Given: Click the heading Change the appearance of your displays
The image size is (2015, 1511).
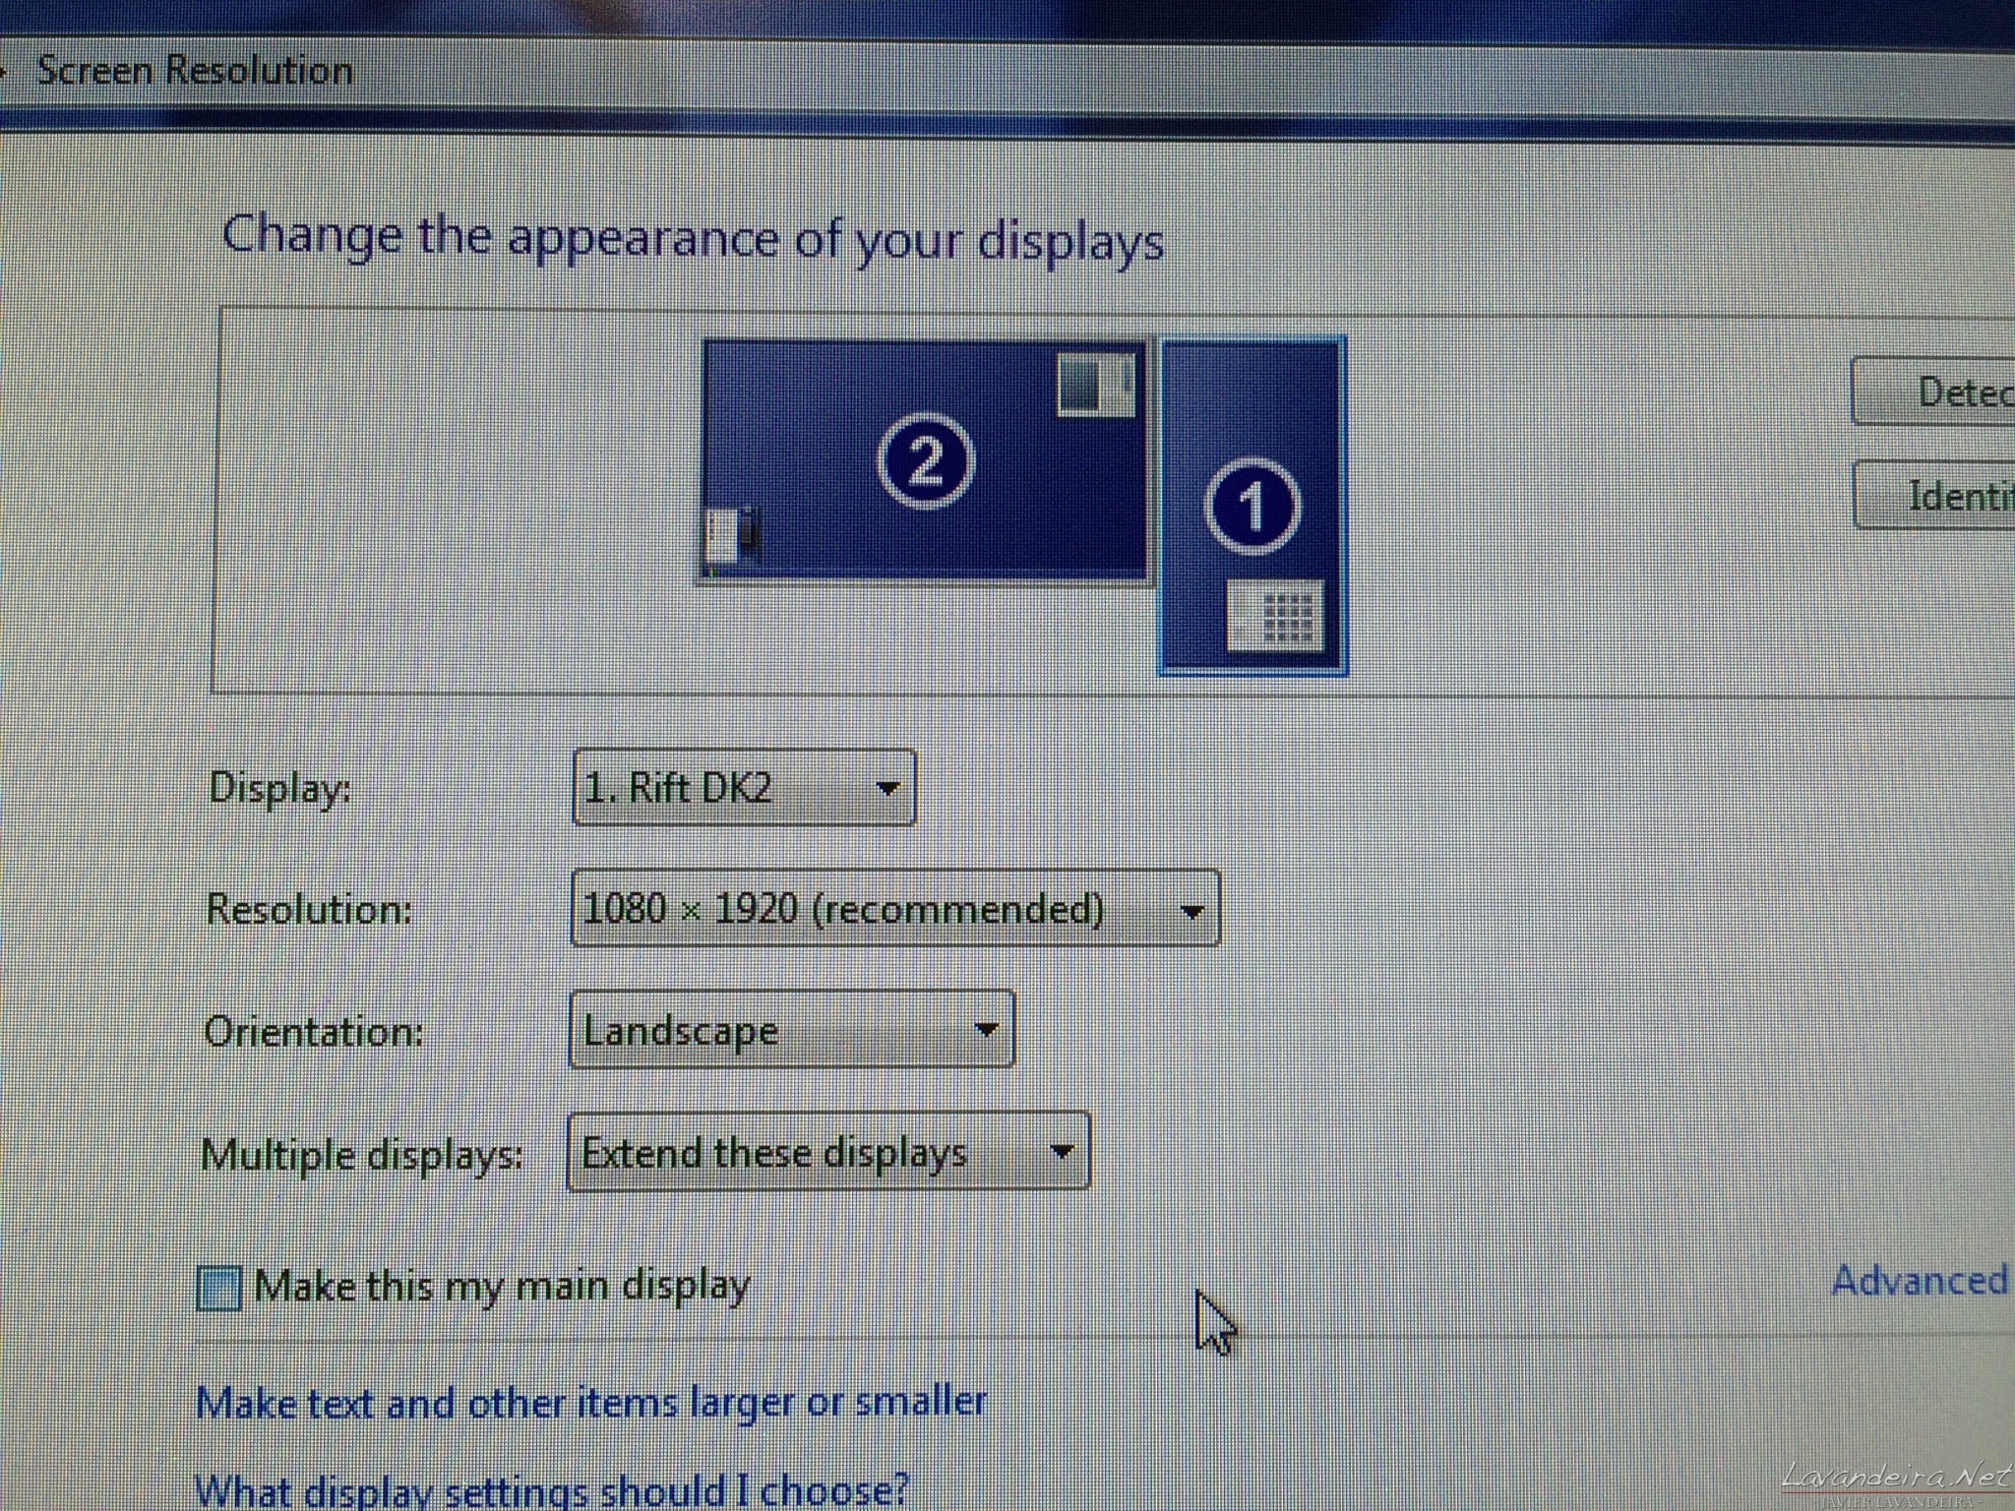Looking at the screenshot, I should (x=693, y=239).
